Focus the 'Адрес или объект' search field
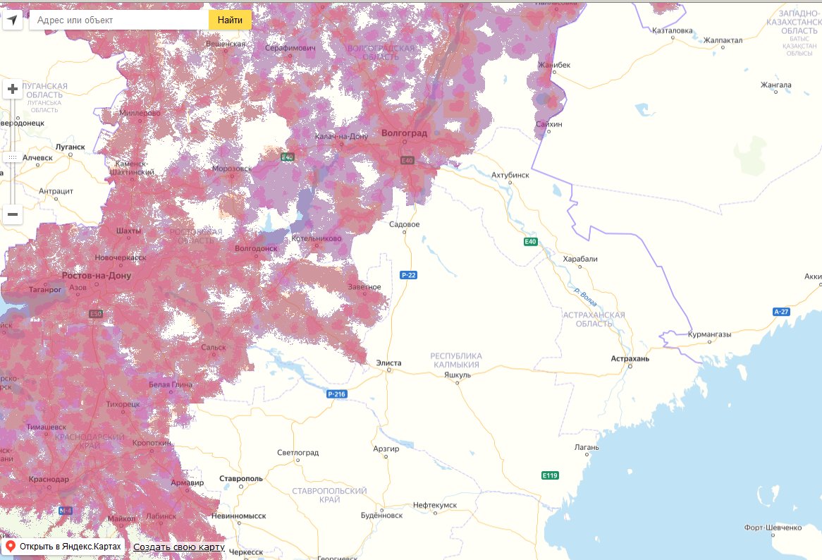The height and width of the screenshot is (560, 822). [119, 20]
